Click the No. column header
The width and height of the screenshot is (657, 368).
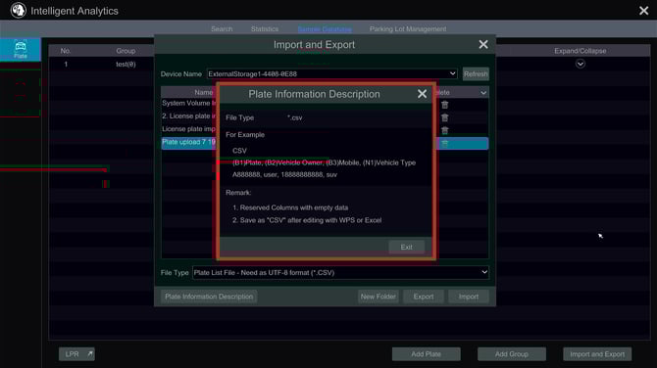point(66,51)
